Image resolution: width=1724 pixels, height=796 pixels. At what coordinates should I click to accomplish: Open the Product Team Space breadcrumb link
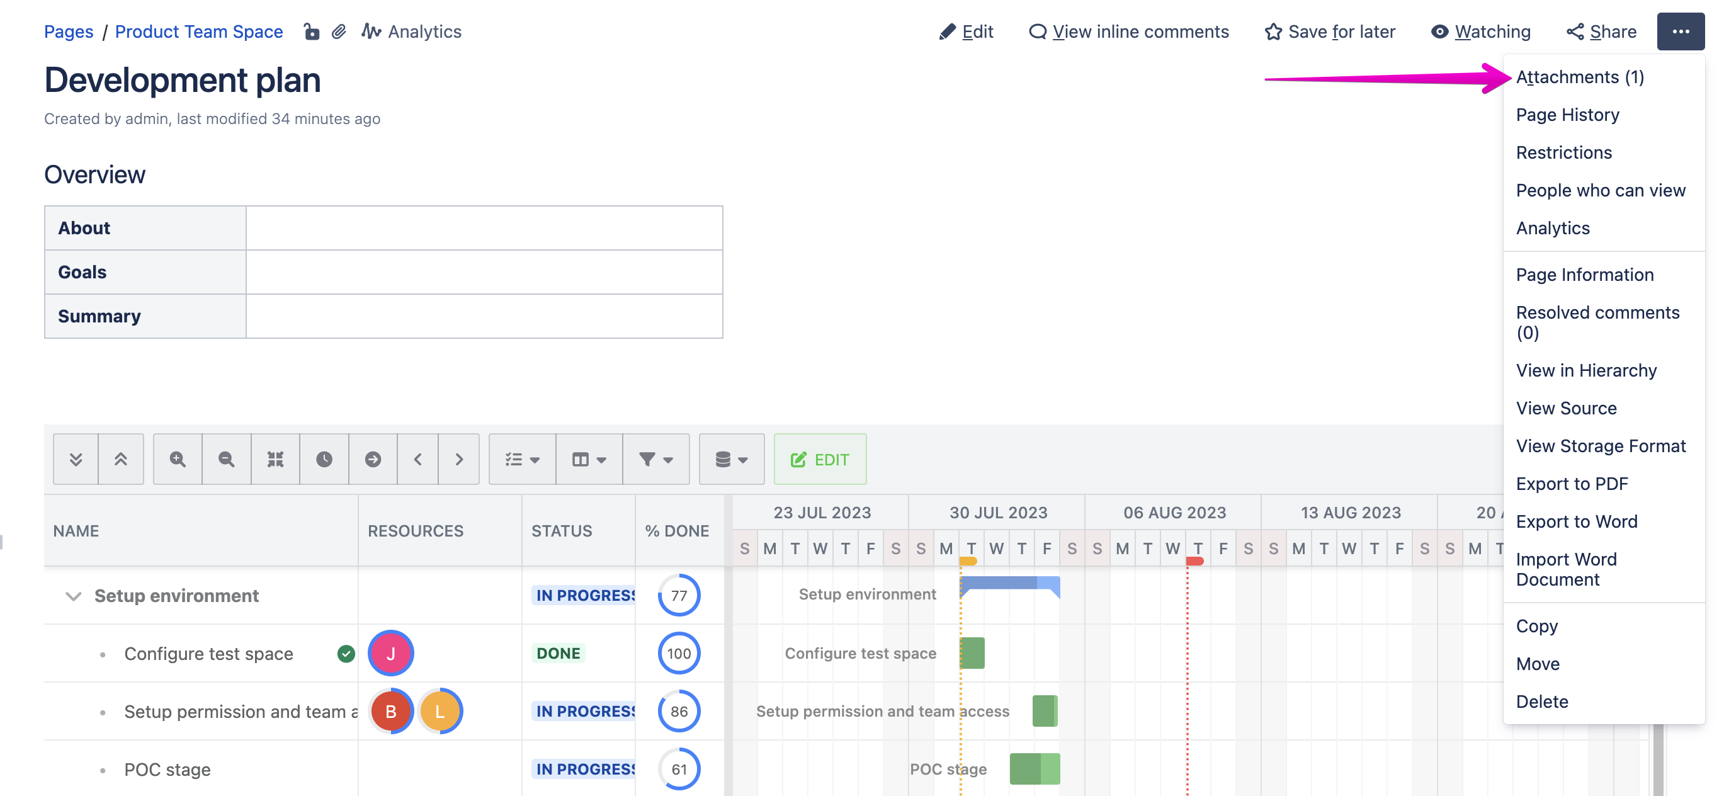click(x=199, y=31)
